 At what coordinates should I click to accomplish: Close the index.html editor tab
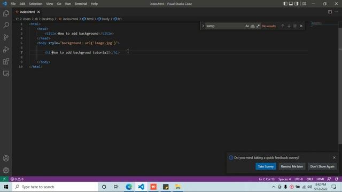[38, 12]
